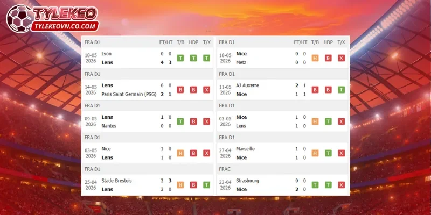Click green HDP badge in Lyon vs Lens row
Image resolution: width=431 pixels, height=215 pixels.
tap(193, 58)
